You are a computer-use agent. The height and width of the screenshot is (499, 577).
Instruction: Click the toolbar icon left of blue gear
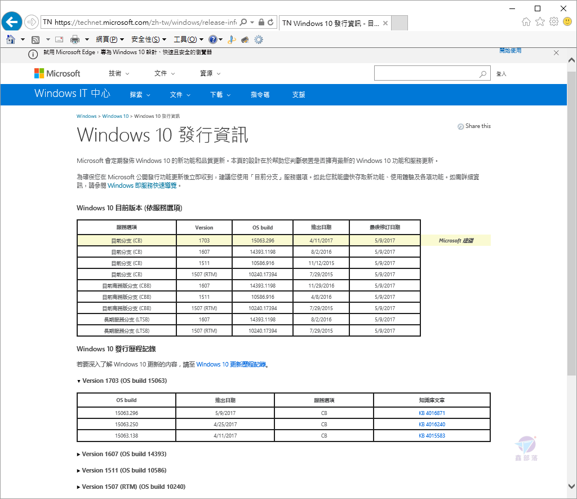(245, 39)
